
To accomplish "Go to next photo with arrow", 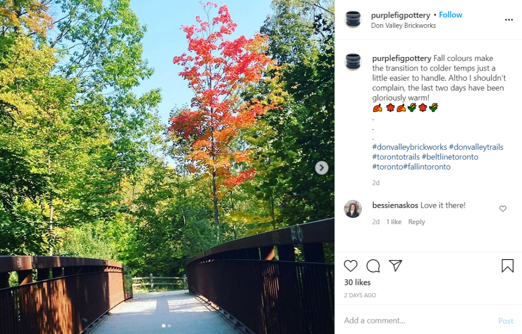I will click(321, 168).
